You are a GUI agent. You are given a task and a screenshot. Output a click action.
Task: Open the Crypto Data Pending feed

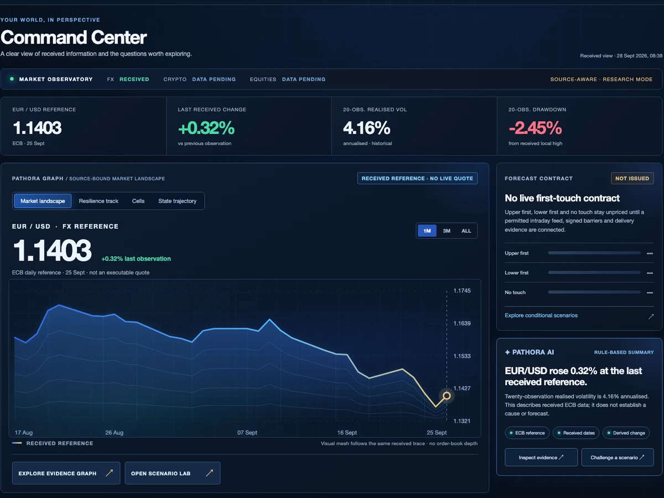pyautogui.click(x=200, y=79)
